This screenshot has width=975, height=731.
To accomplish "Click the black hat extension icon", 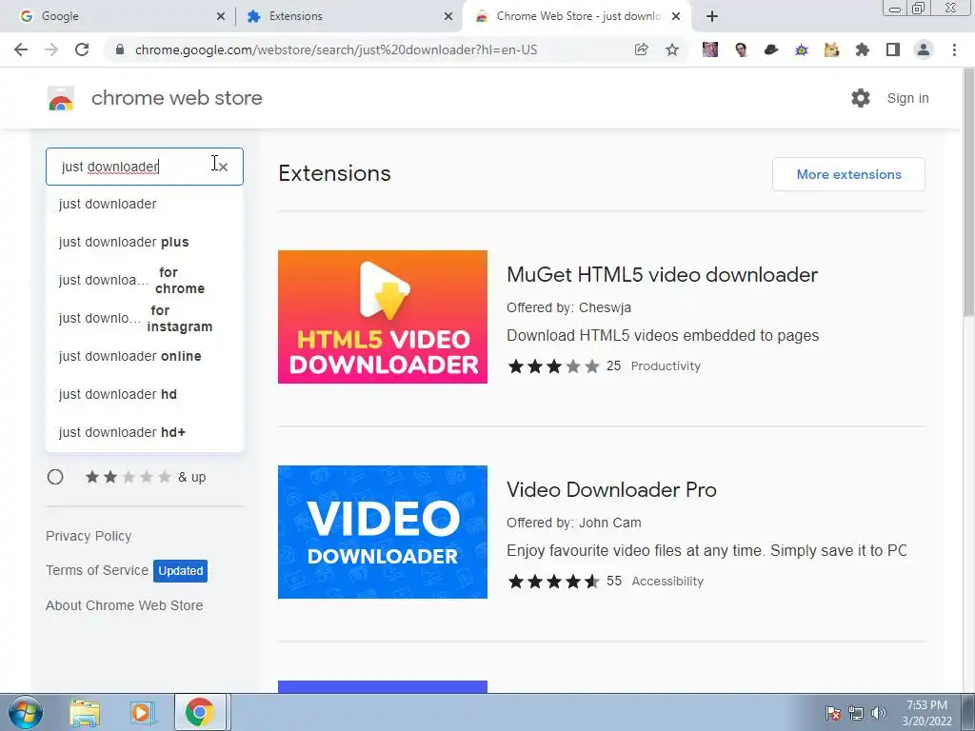I will pyautogui.click(x=771, y=49).
